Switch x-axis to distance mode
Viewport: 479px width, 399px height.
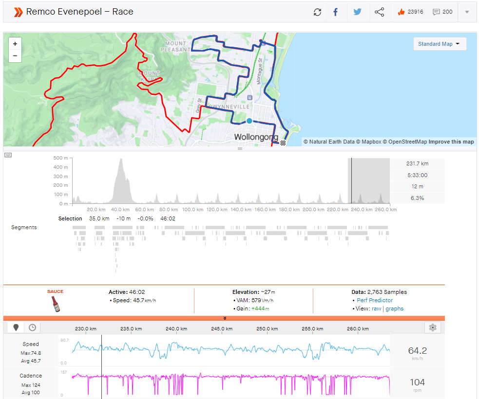16,327
